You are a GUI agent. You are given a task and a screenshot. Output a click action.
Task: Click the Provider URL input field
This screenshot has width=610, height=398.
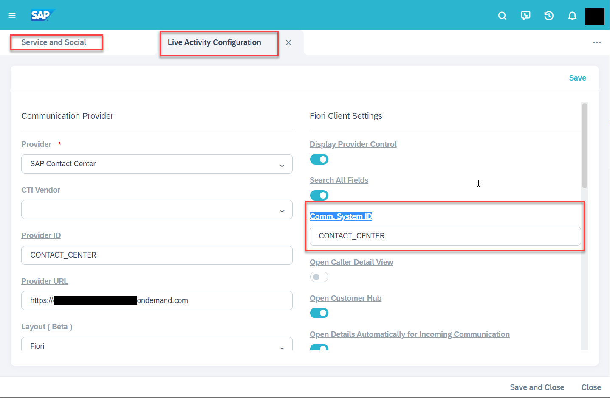coord(157,300)
